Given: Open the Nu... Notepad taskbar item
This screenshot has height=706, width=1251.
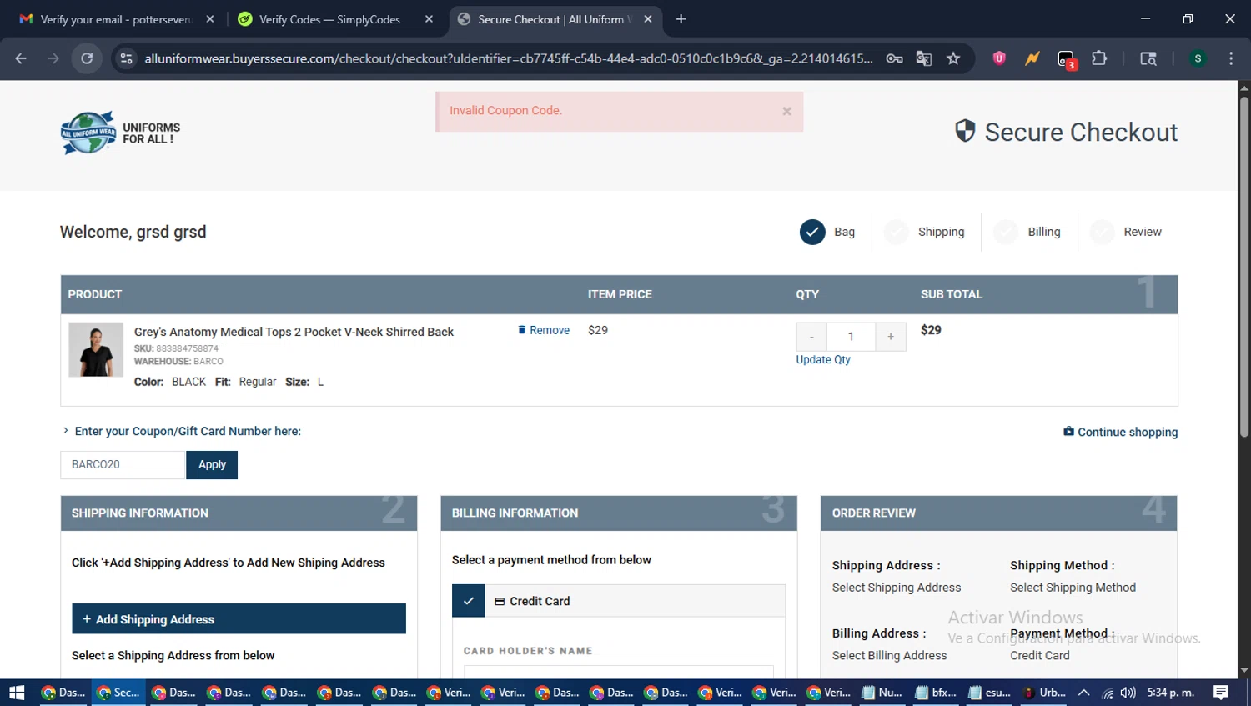Looking at the screenshot, I should point(882,693).
